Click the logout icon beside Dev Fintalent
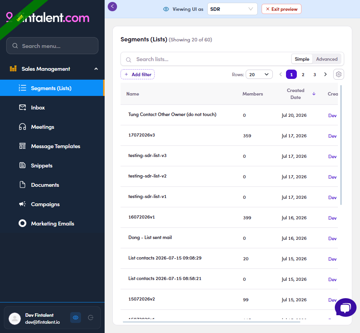Screen dimensions: 360x333 tap(91, 318)
